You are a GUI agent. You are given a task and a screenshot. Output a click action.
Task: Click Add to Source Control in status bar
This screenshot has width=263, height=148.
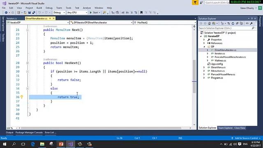point(246,138)
